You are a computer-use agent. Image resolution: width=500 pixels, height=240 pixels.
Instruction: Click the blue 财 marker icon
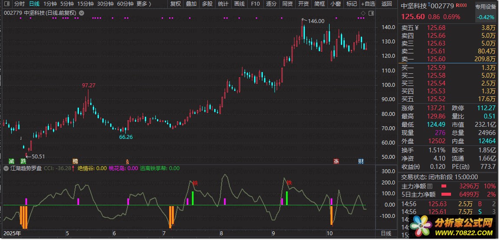tap(361, 161)
